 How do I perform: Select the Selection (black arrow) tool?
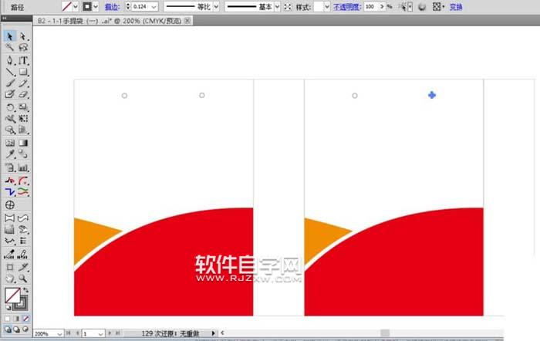tap(9, 36)
